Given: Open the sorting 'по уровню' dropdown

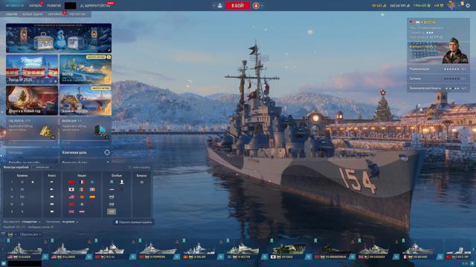Looking at the screenshot, I should [x=70, y=222].
